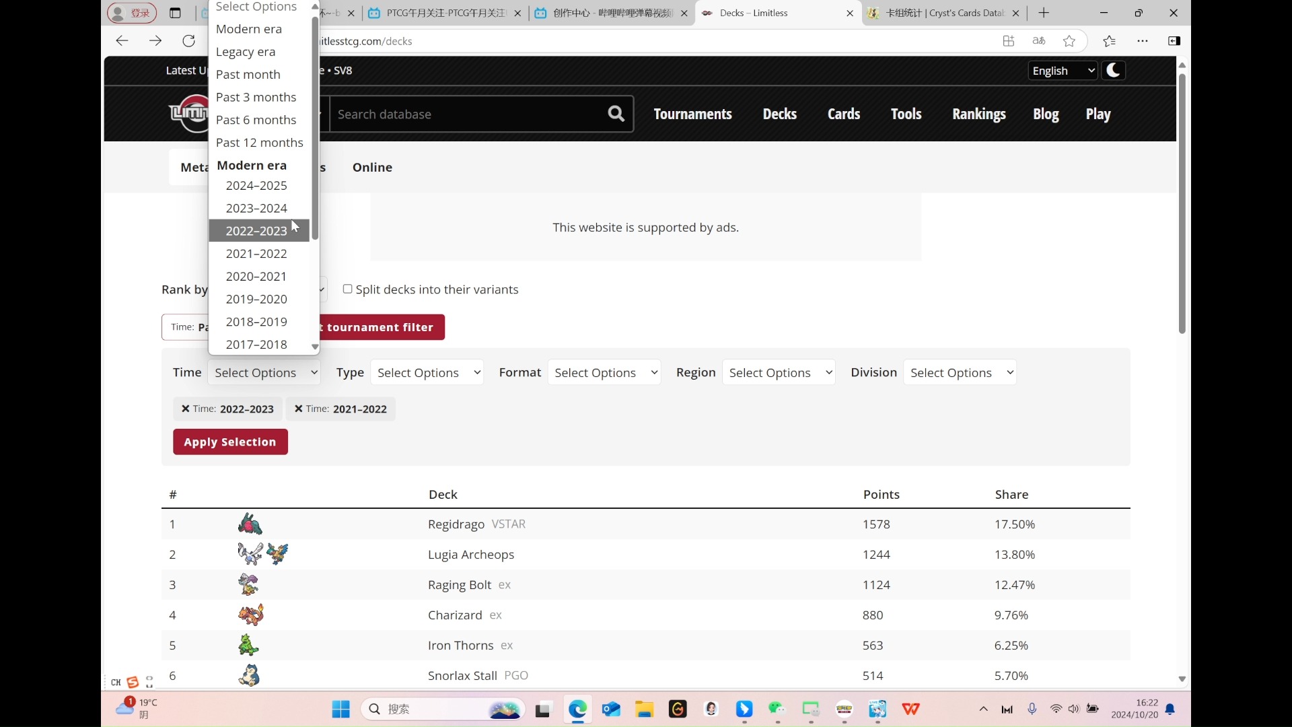
Task: Open browser sidebar icon
Action: 1174,41
